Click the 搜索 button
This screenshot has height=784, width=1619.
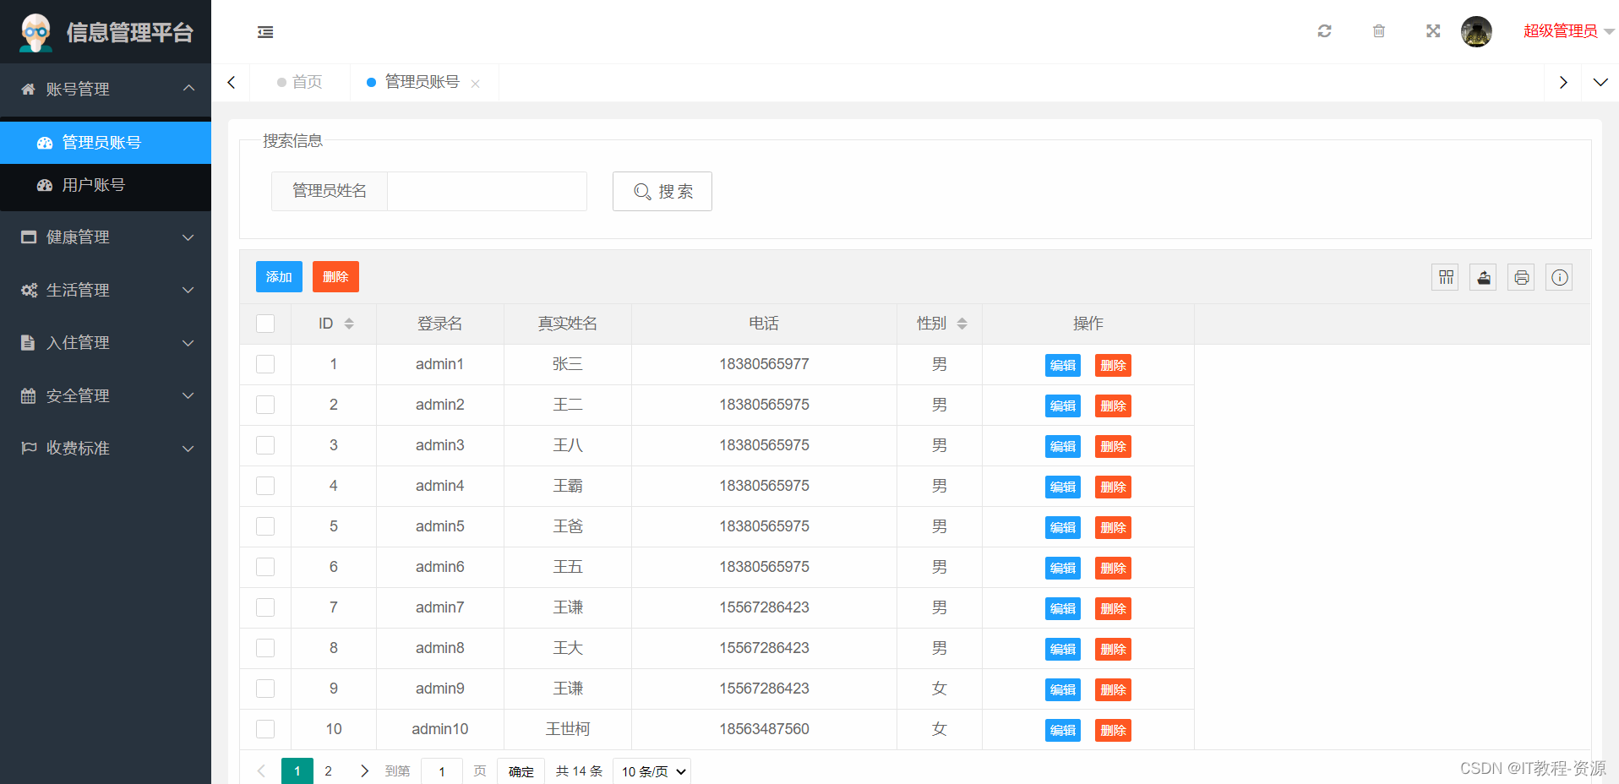[662, 191]
